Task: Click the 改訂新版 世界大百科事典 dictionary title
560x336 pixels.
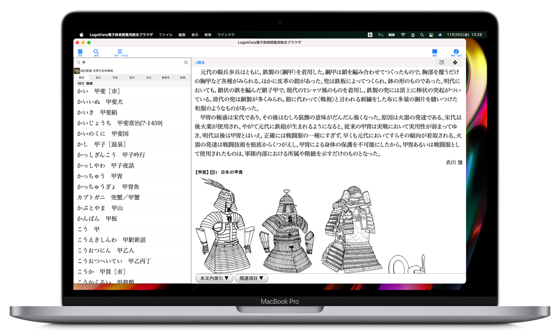Action: point(97,71)
